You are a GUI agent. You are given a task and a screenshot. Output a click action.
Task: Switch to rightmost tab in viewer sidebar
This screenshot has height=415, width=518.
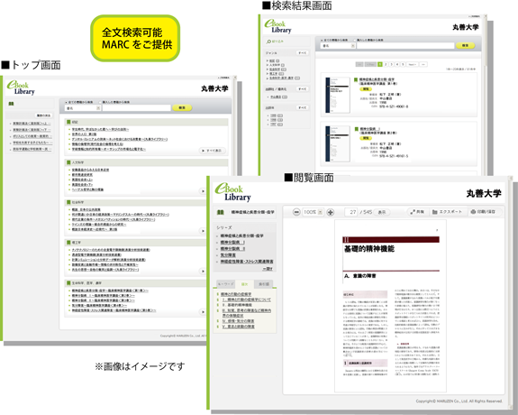263,284
